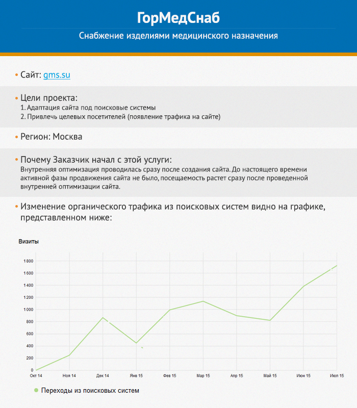Click the orange bullet beside Сайт

16,75
